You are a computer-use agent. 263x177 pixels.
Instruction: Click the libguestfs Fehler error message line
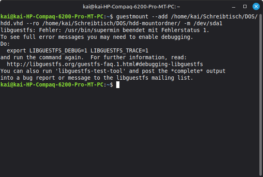click(x=105, y=30)
